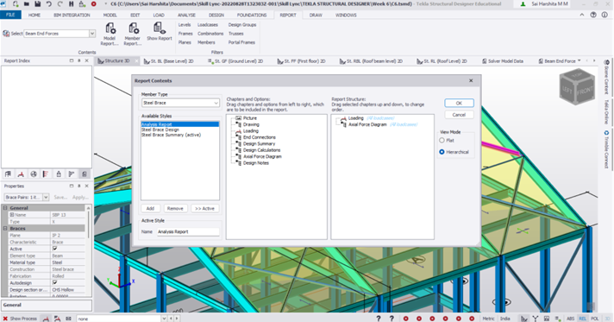This screenshot has height=322, width=614.
Task: Open the none loadcase dropdown arrow
Action: pyautogui.click(x=164, y=319)
